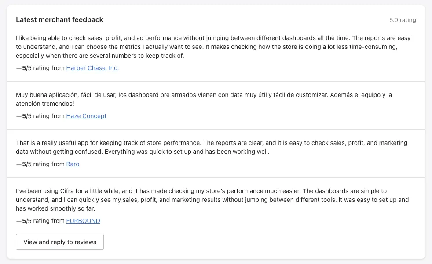Open the FURBOUND merchant link
The height and width of the screenshot is (264, 432).
(x=83, y=221)
